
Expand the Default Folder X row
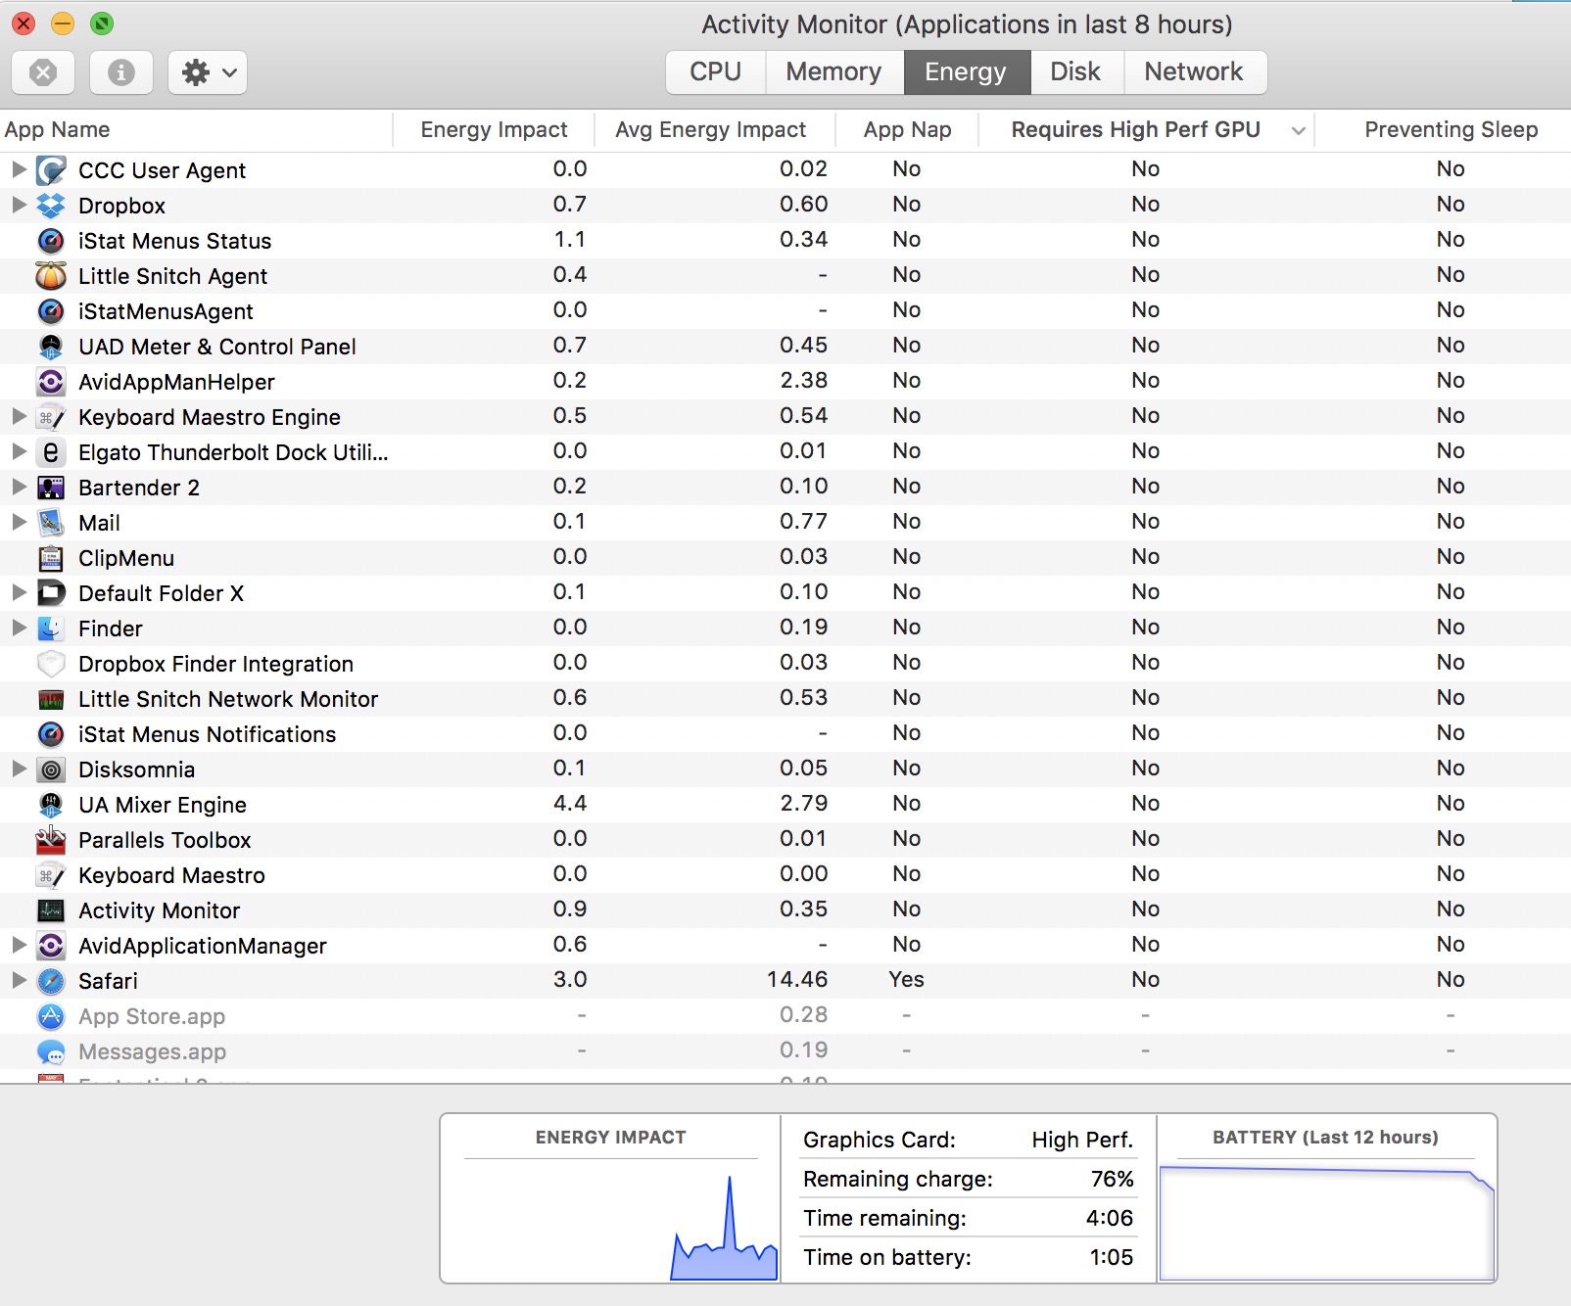(x=19, y=592)
